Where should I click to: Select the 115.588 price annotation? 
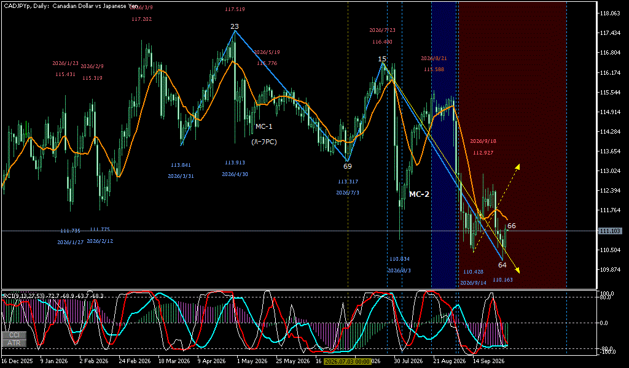coord(434,69)
